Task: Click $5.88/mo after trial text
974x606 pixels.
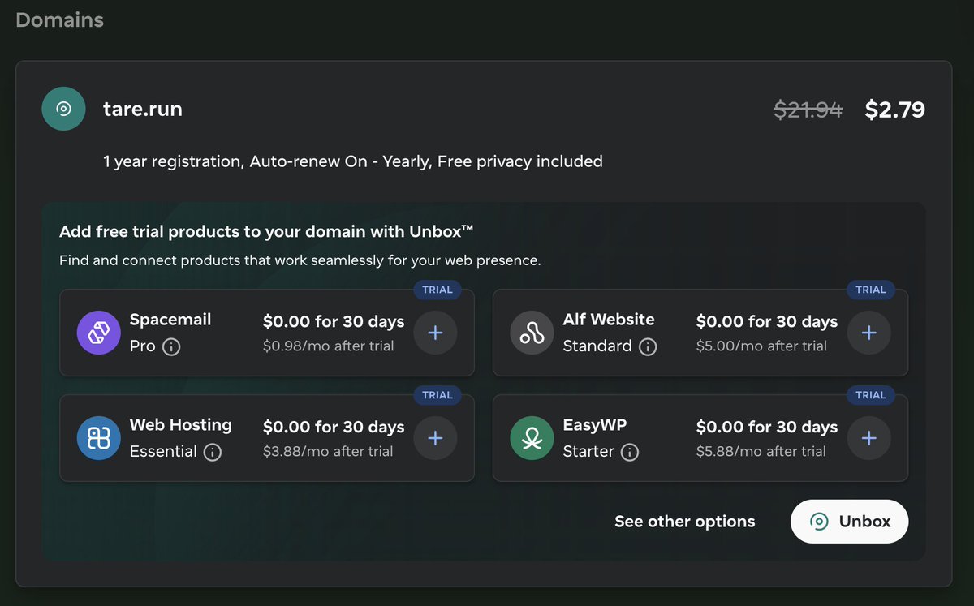Action: tap(761, 452)
